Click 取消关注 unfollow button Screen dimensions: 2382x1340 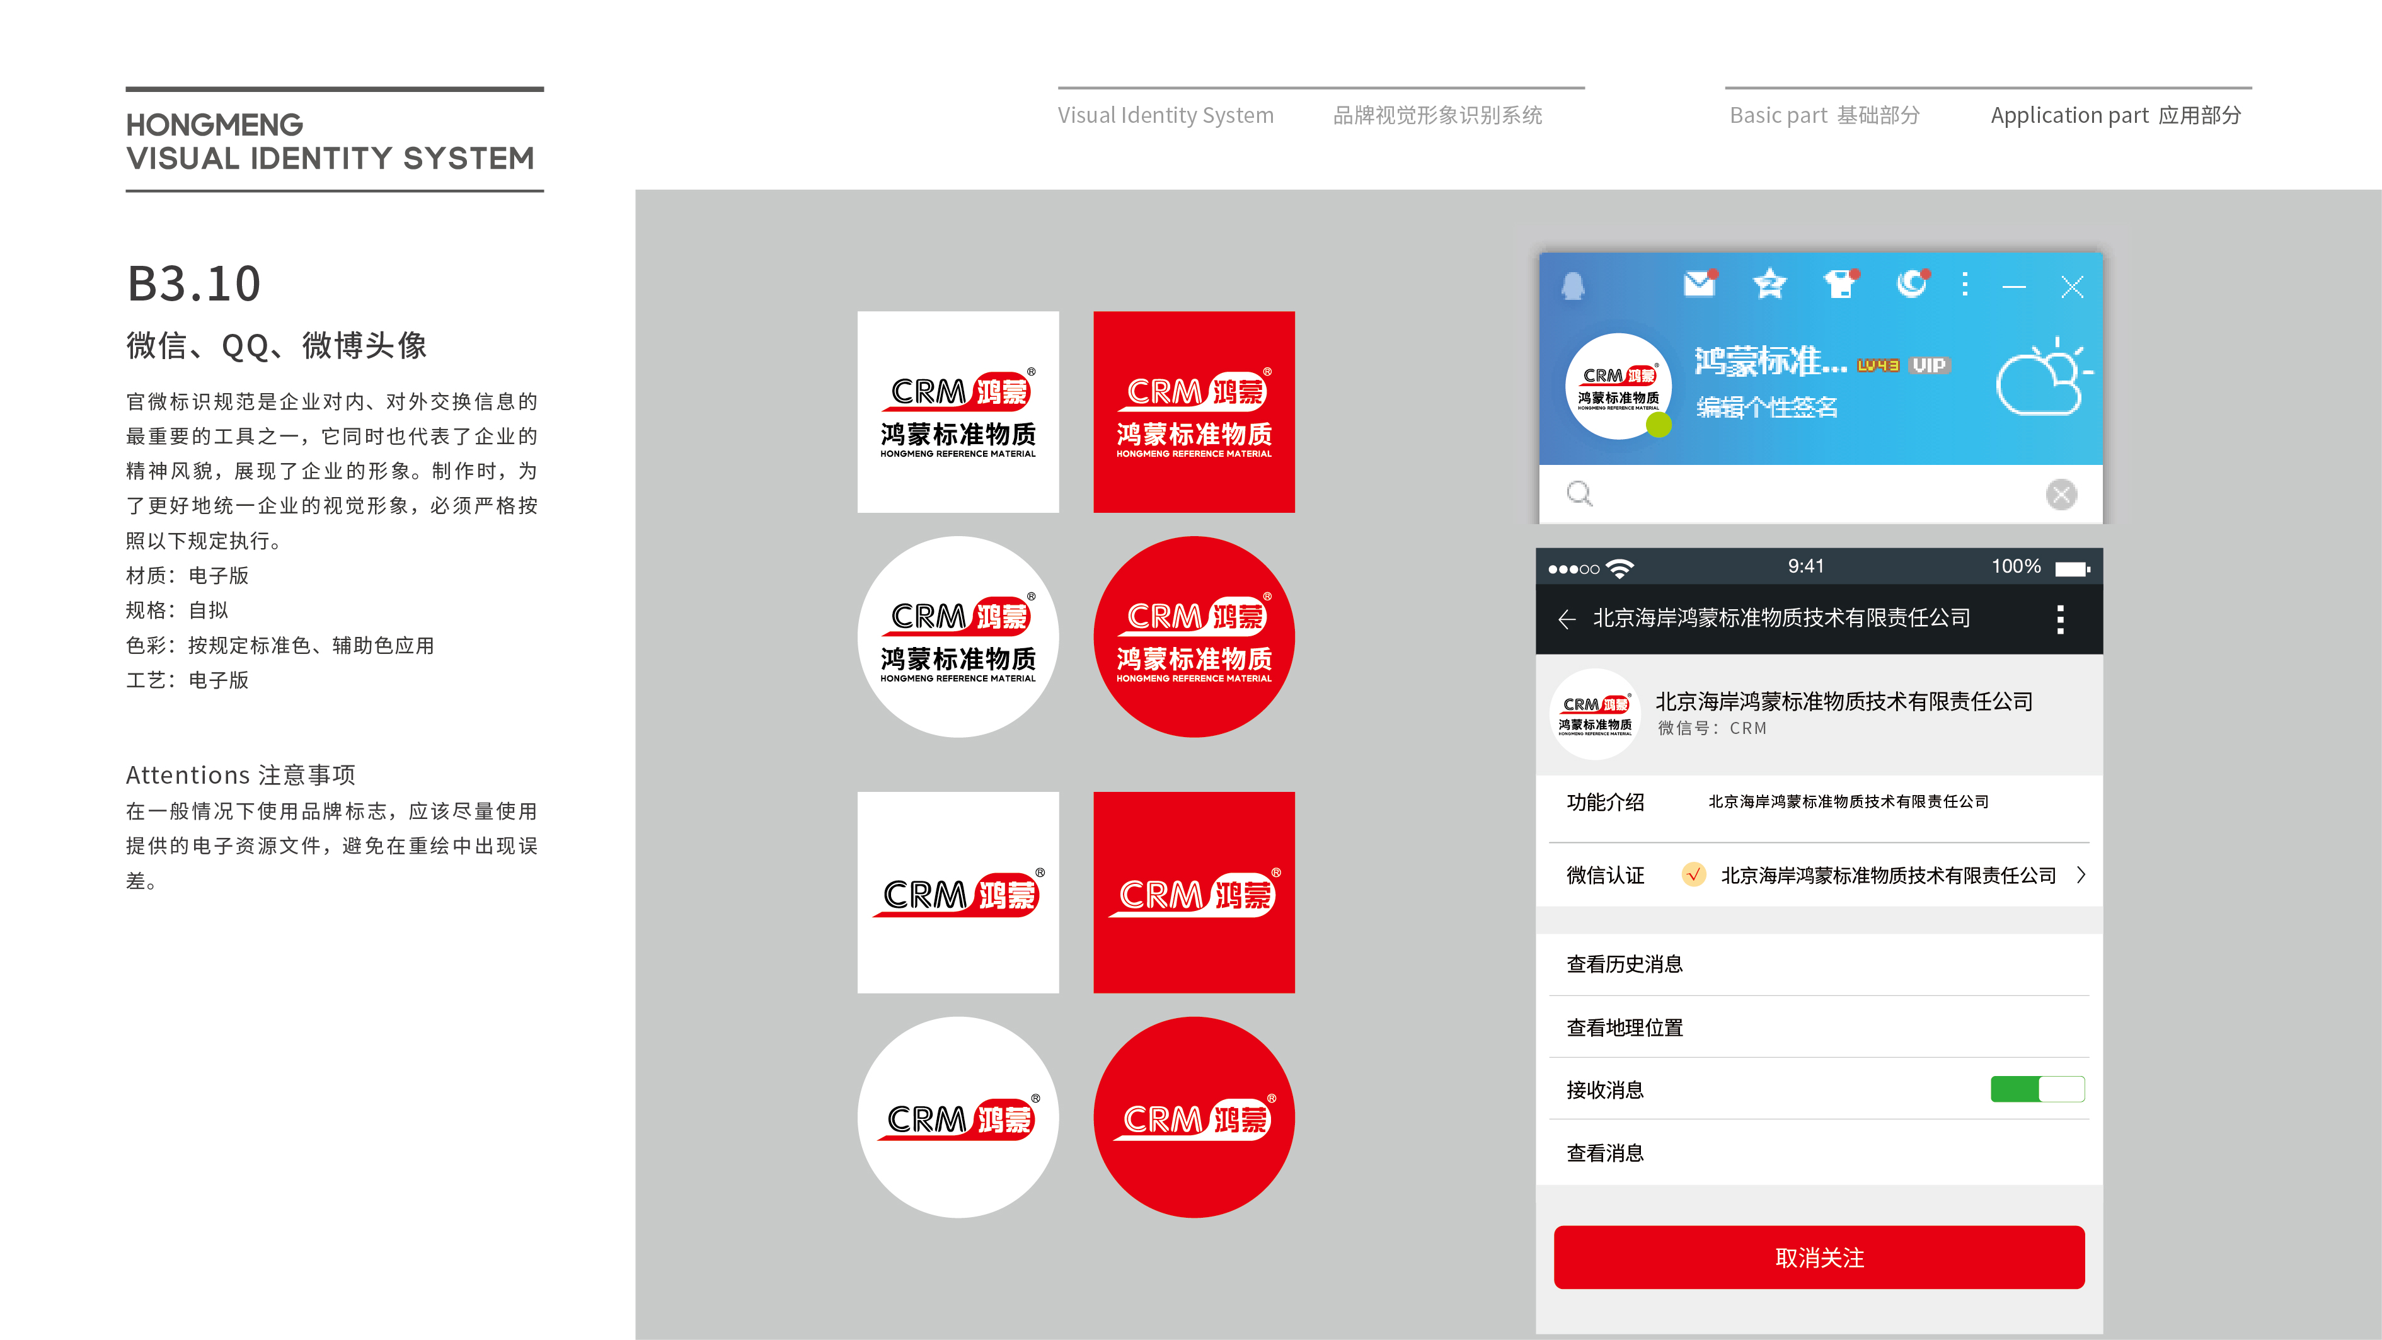point(1821,1257)
